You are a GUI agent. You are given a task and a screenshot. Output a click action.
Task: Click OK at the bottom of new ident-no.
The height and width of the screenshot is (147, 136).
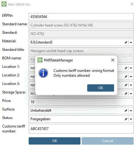click(55, 141)
